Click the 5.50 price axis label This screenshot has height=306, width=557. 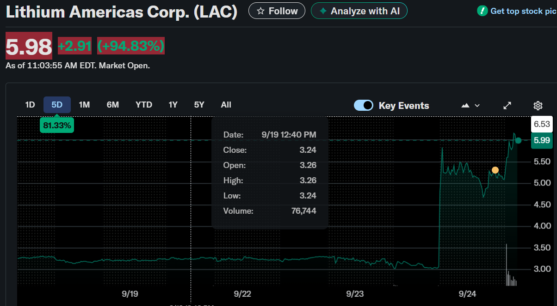point(542,162)
